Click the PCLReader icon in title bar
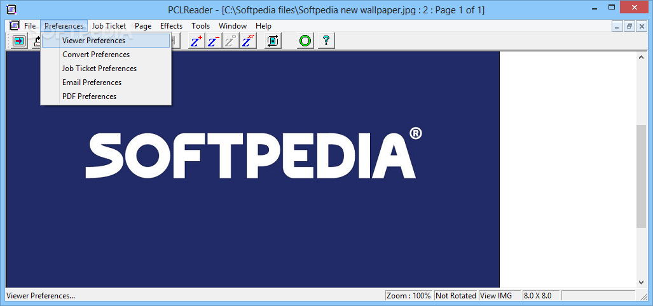653x306 pixels. pyautogui.click(x=13, y=10)
